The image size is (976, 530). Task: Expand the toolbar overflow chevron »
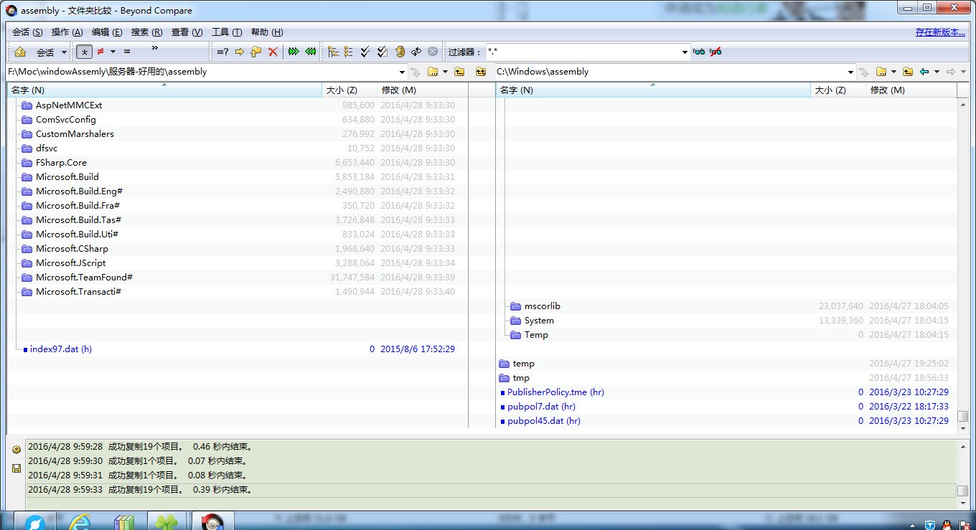155,48
